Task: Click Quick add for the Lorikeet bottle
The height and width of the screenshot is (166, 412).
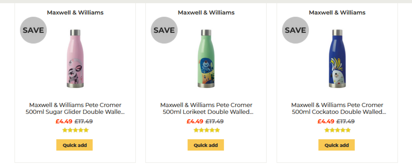Action: pos(205,145)
